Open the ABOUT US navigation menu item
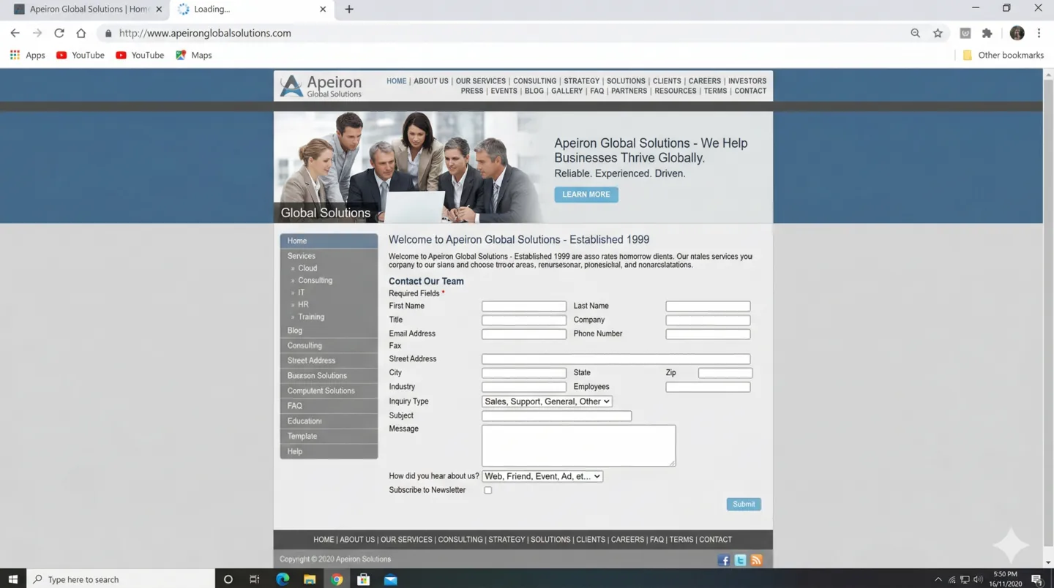Screen dimensions: 1054x588 click(x=430, y=80)
